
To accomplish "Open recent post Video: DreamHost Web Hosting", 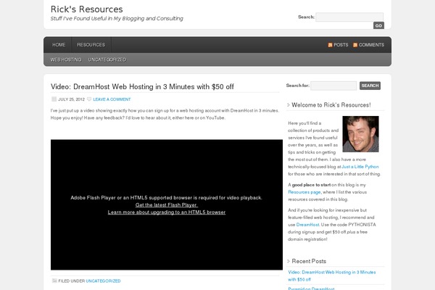I will (332, 275).
